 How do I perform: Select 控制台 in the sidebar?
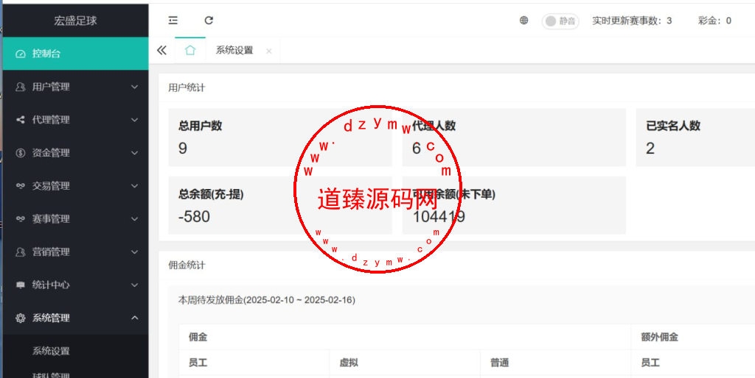[x=76, y=53]
